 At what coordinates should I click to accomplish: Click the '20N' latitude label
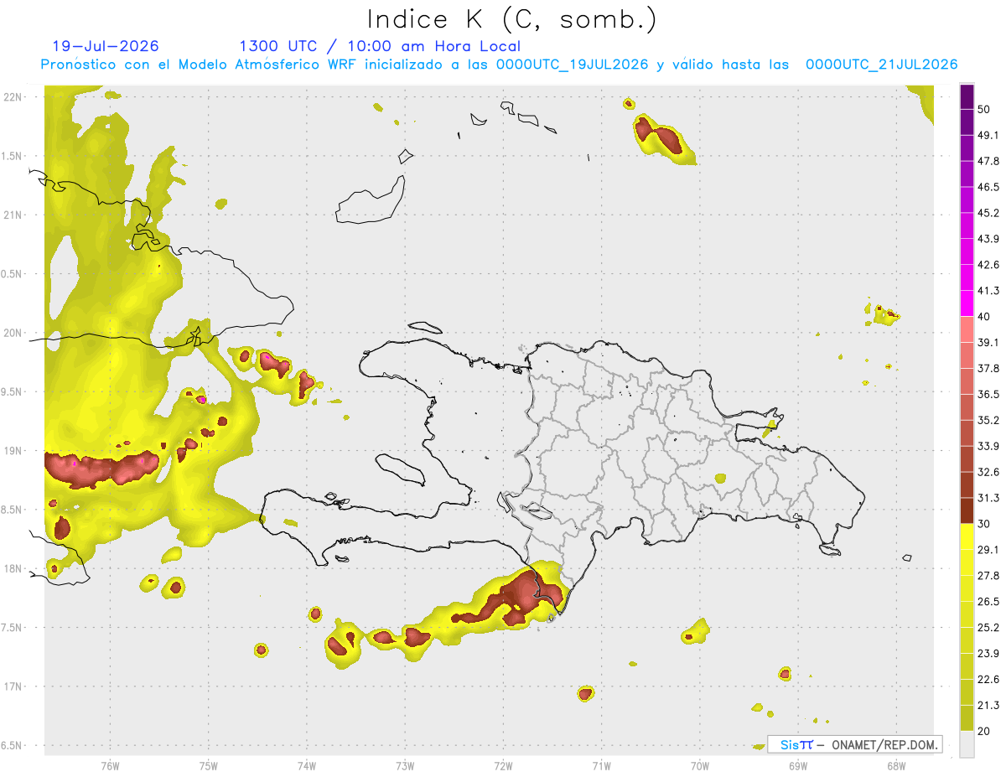[x=14, y=333]
